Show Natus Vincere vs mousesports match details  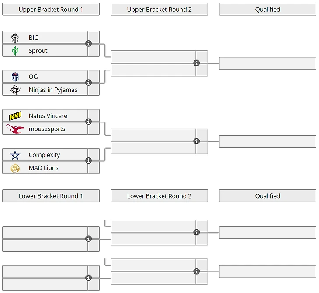click(x=89, y=122)
